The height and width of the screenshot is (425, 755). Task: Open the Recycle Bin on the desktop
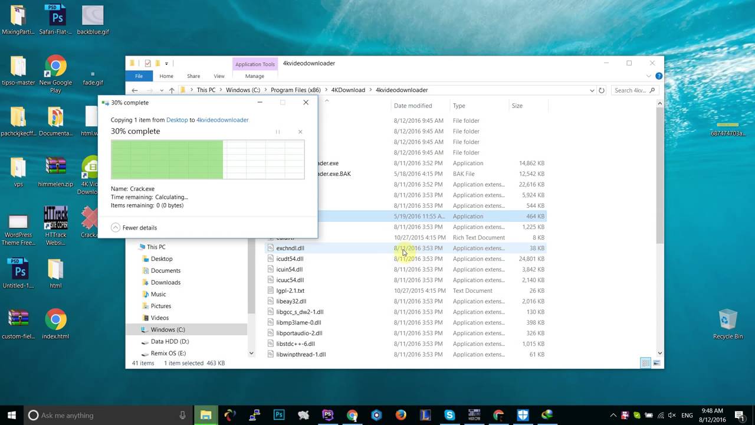[x=728, y=324]
